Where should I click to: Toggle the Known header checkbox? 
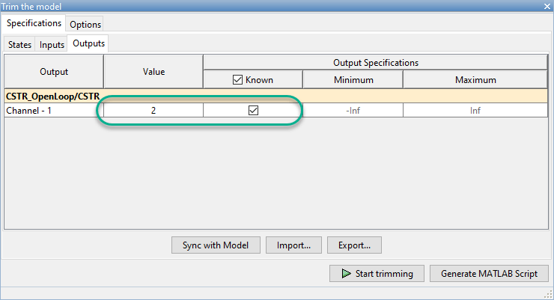[x=239, y=79]
